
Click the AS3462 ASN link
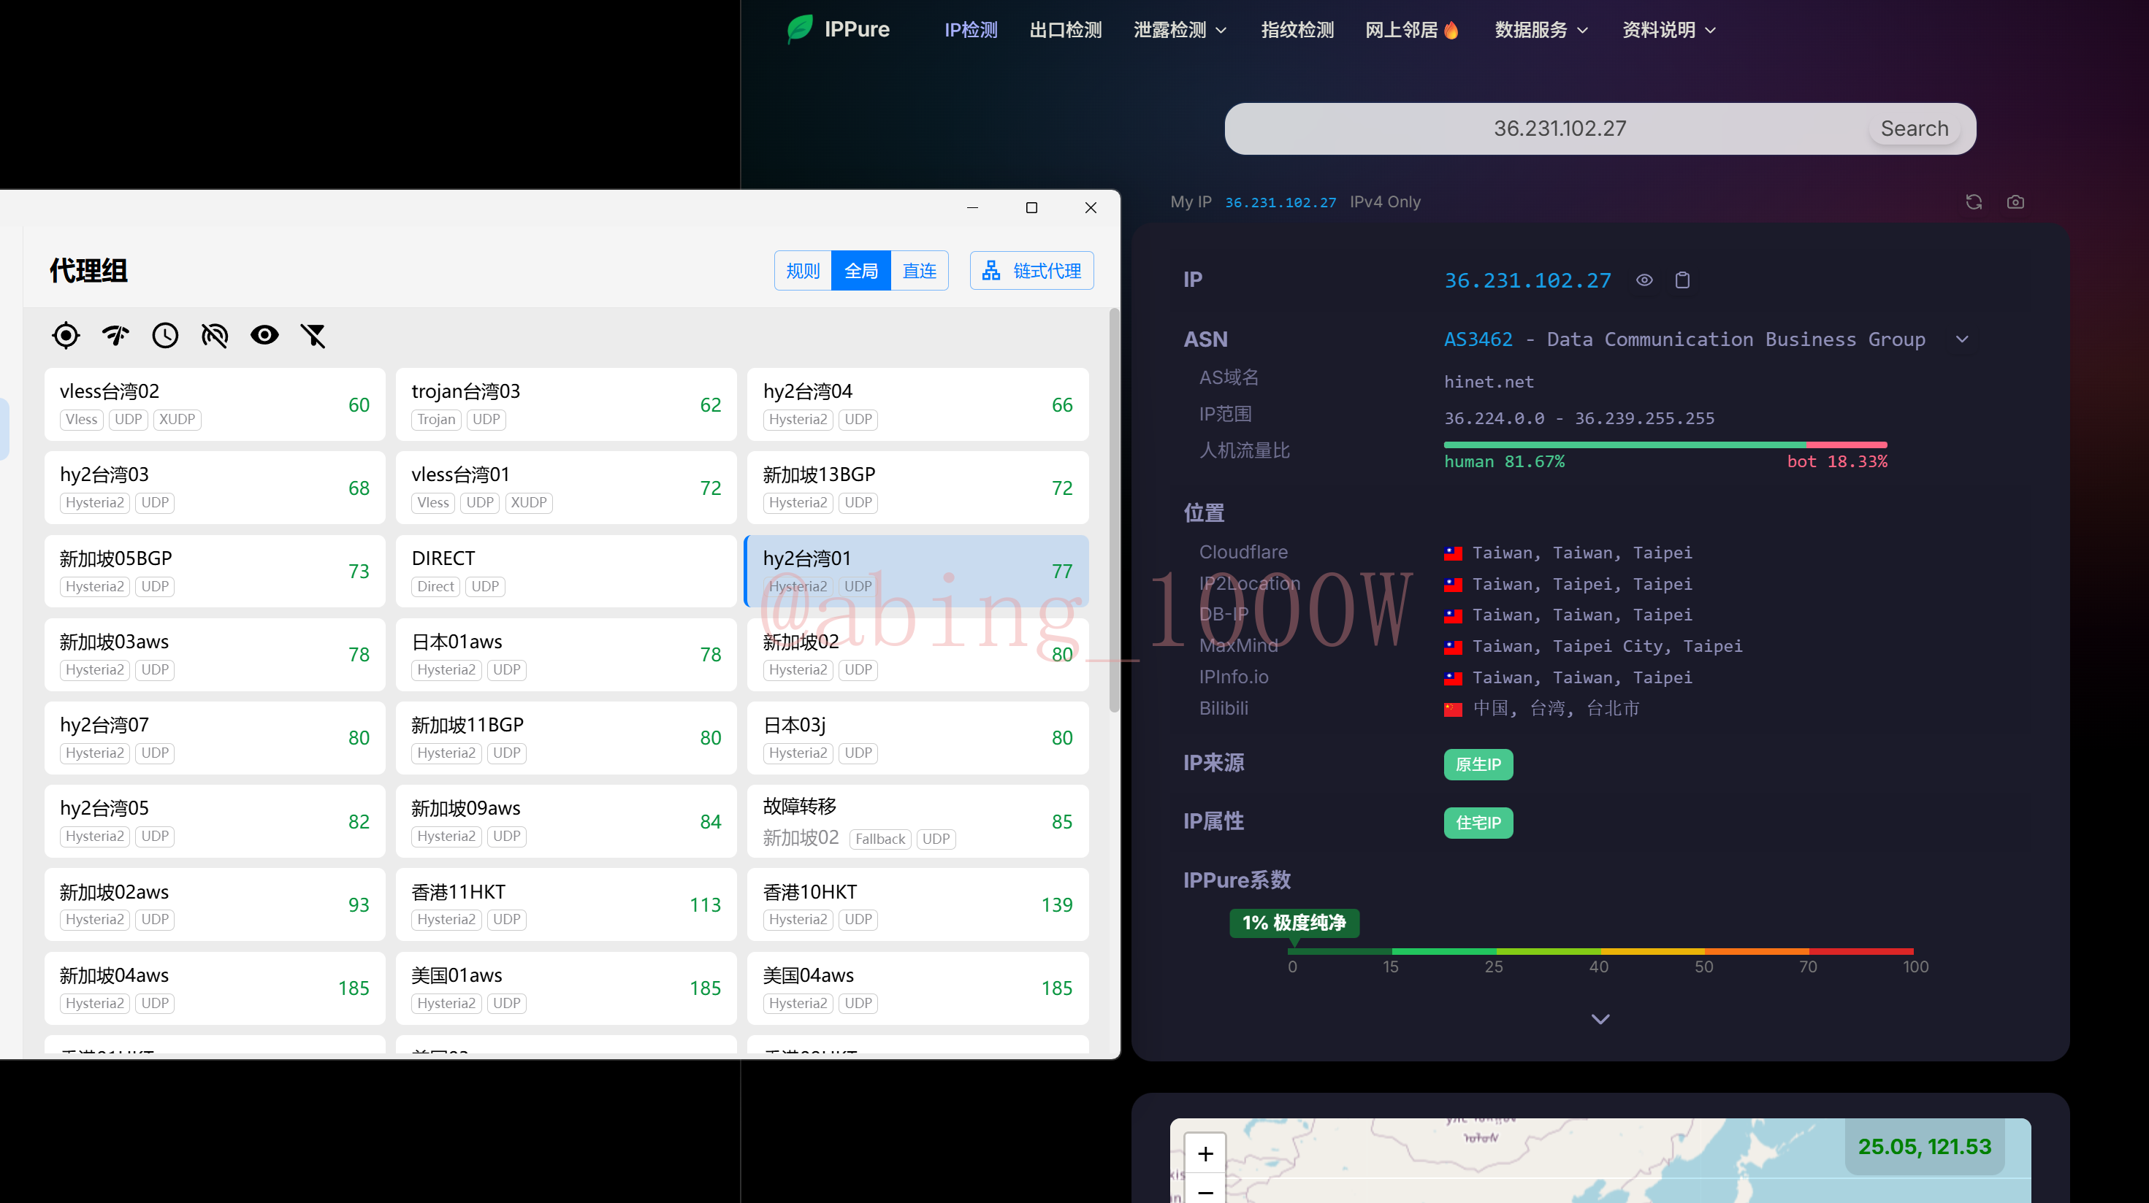click(x=1478, y=339)
